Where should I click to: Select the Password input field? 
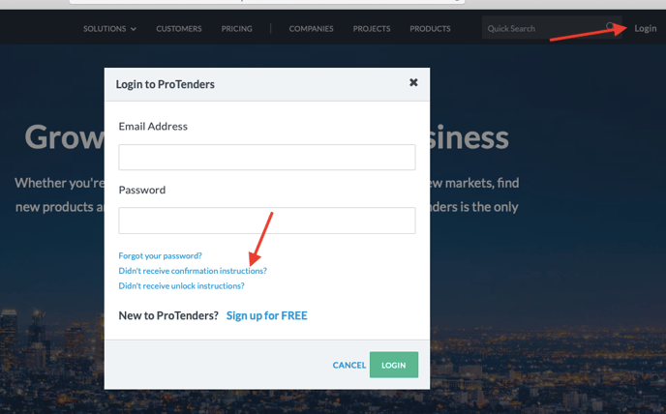tap(267, 221)
